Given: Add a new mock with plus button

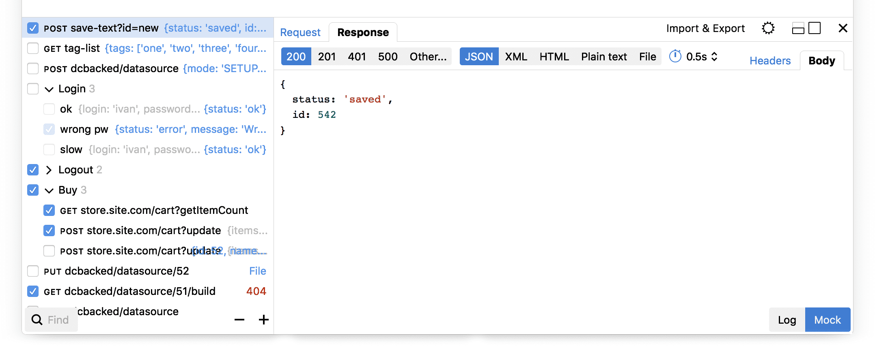Looking at the screenshot, I should coord(264,320).
